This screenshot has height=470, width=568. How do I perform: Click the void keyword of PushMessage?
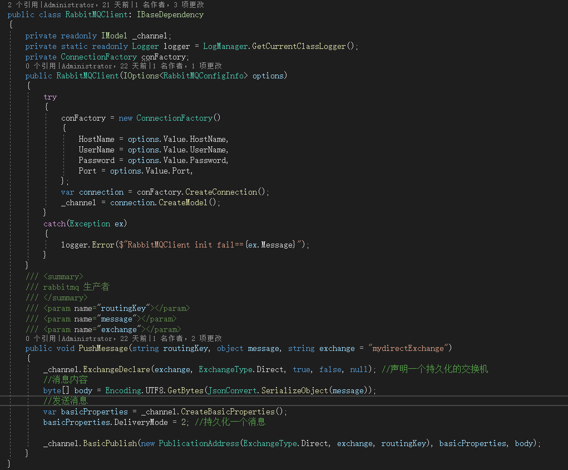[x=65, y=348]
